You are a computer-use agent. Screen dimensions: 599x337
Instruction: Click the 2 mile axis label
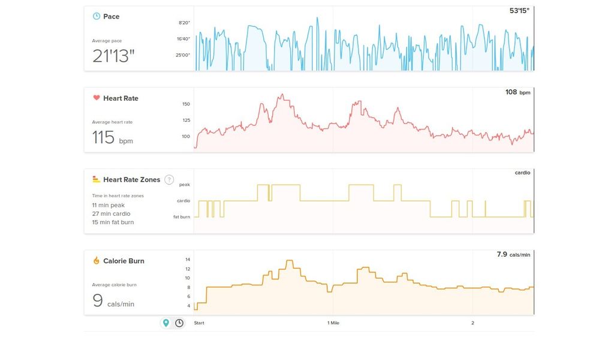(x=472, y=323)
